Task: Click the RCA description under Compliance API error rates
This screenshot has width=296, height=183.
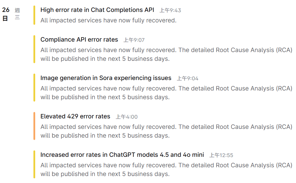Action: [166, 54]
